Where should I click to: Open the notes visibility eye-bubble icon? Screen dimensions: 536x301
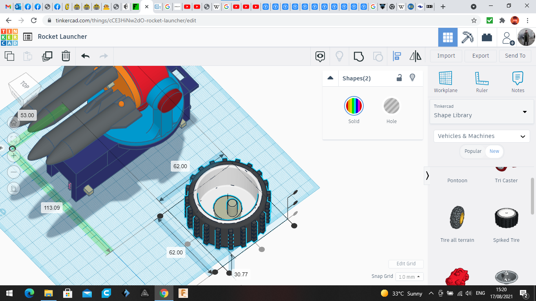click(x=320, y=56)
